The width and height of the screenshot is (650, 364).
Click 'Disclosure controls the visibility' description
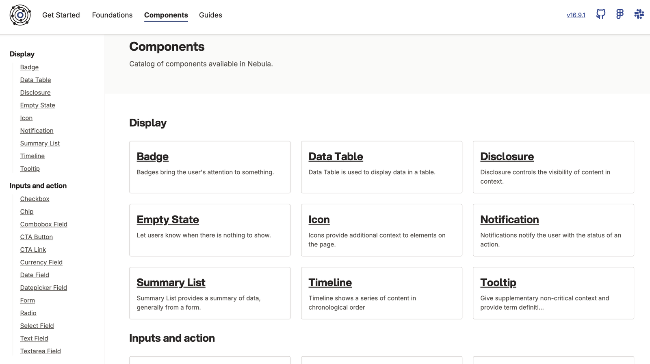(545, 177)
